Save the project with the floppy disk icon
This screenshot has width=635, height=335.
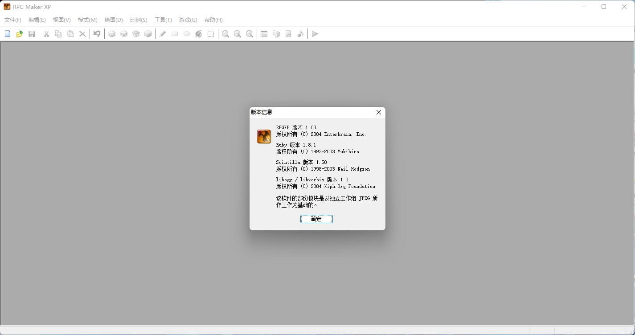[x=32, y=34]
